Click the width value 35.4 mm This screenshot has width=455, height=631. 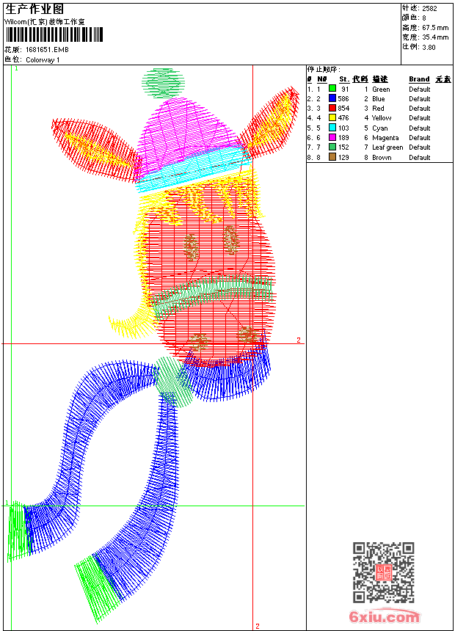435,37
